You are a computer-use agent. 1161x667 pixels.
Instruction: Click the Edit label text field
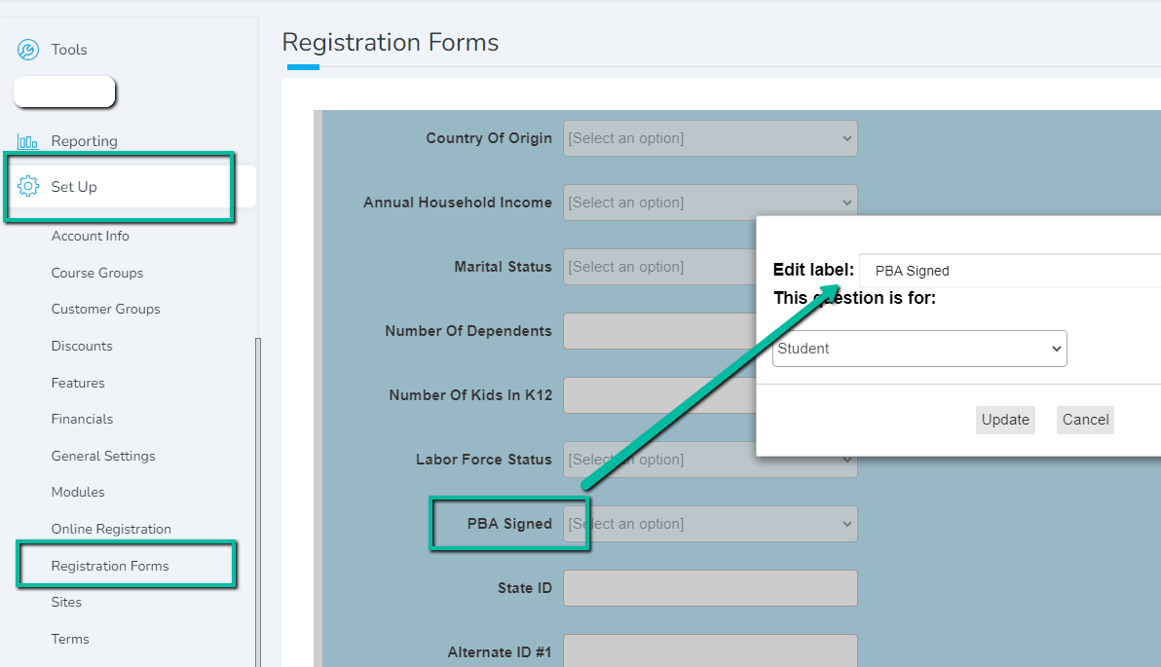tap(1011, 271)
